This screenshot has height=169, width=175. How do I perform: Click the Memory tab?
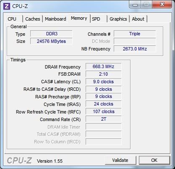[79, 18]
